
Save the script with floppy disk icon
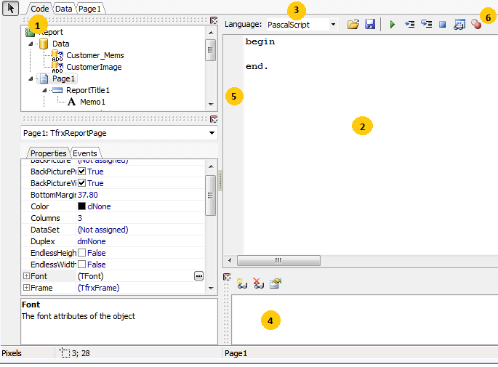(370, 24)
